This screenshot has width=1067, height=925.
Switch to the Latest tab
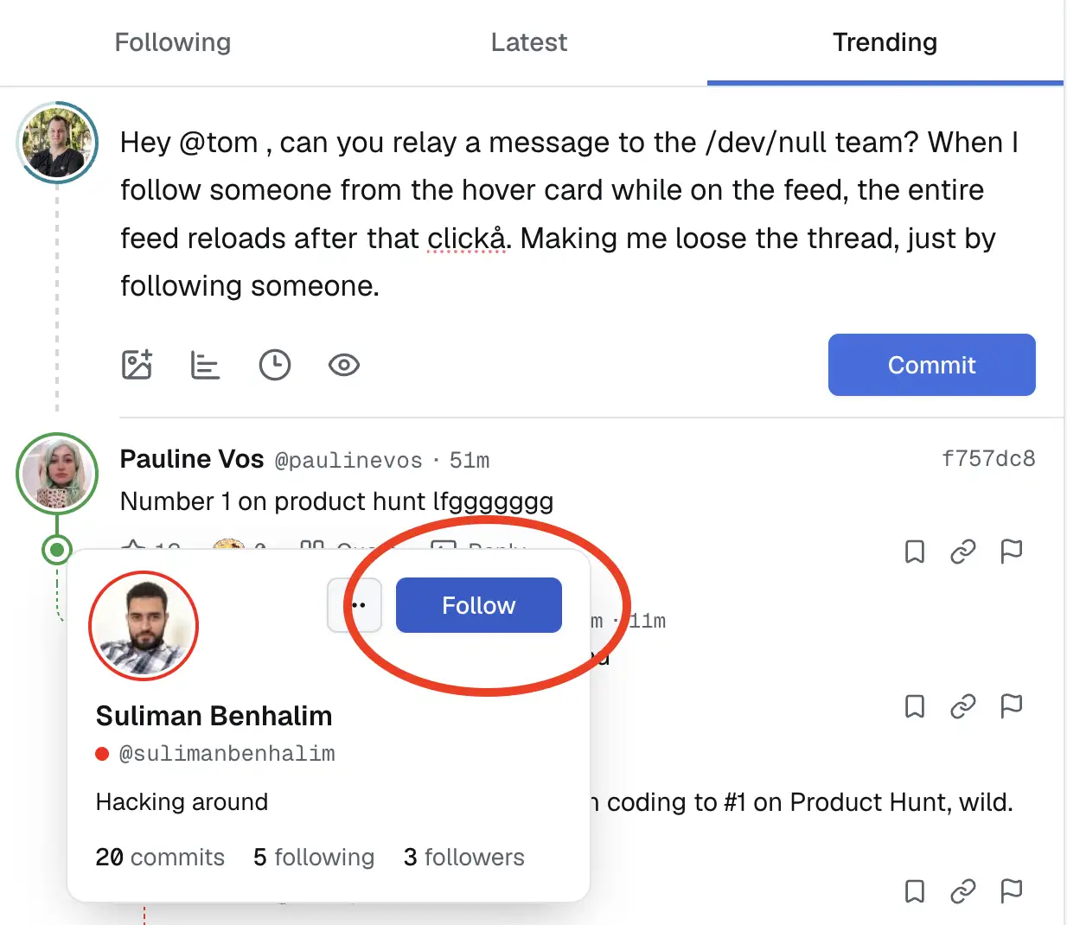[529, 42]
